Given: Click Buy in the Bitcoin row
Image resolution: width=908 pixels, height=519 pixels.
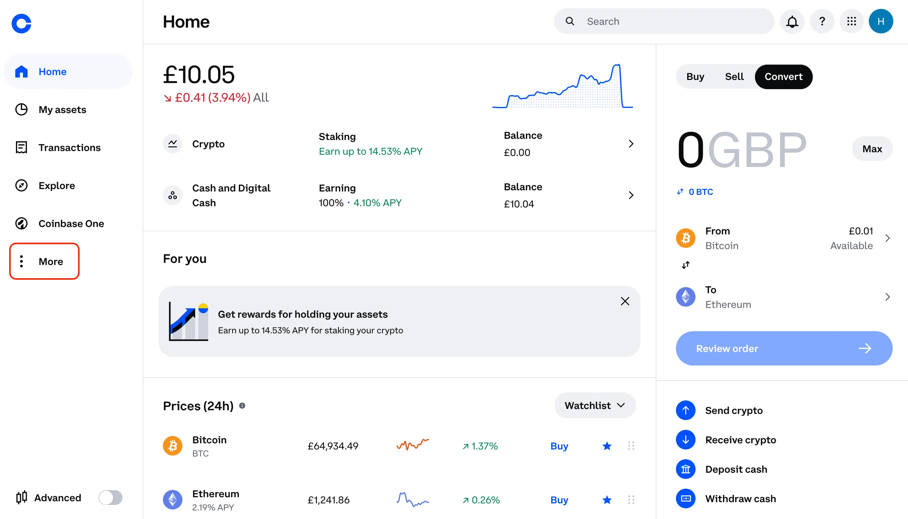Looking at the screenshot, I should [559, 446].
